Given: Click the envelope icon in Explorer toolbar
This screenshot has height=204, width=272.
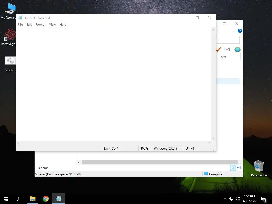Looking at the screenshot, I should point(227,49).
